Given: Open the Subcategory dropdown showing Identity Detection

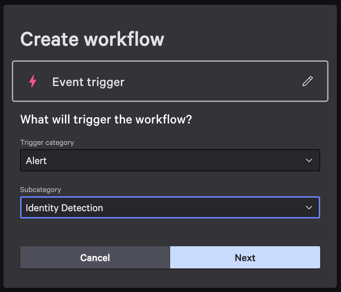Looking at the screenshot, I should pos(170,207).
